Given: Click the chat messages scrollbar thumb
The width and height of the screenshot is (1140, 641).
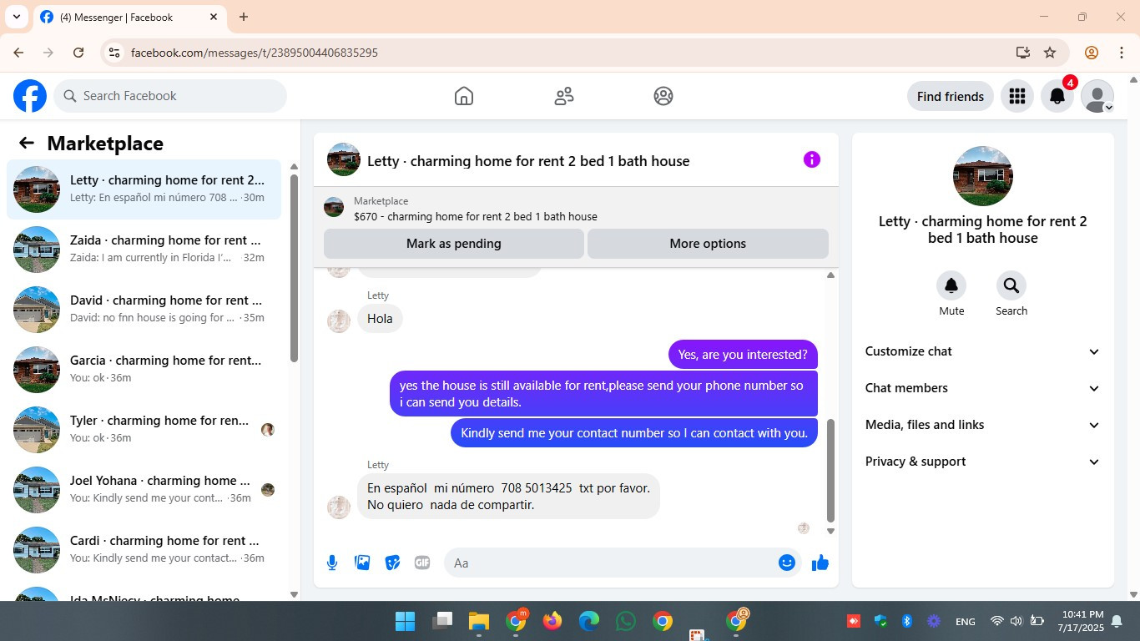Looking at the screenshot, I should [x=830, y=470].
